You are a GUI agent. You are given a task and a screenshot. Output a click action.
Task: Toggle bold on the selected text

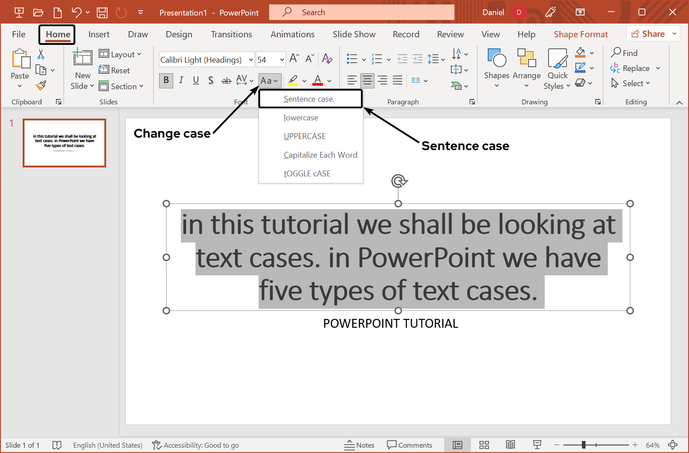166,80
